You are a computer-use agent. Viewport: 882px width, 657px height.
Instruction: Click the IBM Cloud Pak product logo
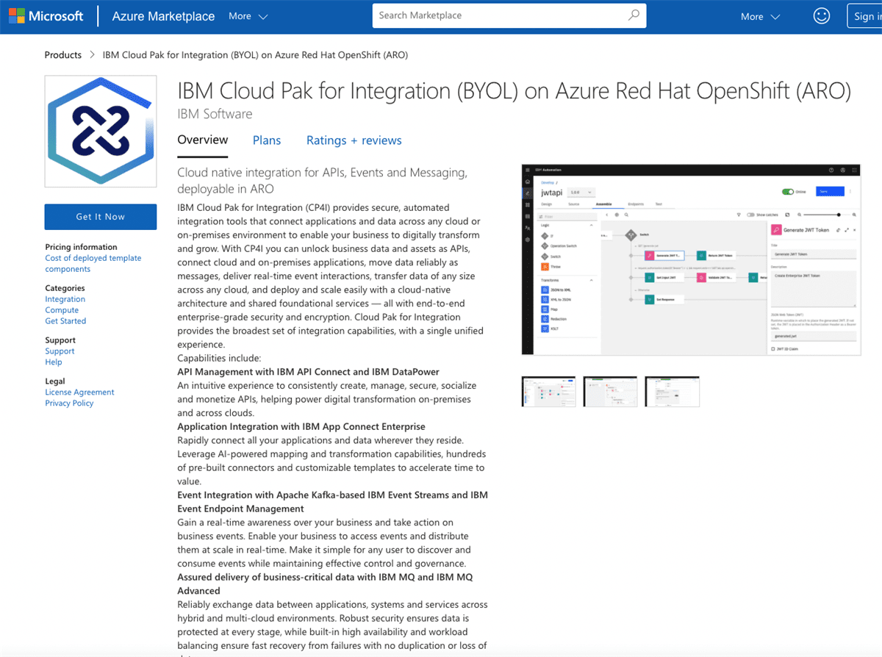pyautogui.click(x=100, y=131)
